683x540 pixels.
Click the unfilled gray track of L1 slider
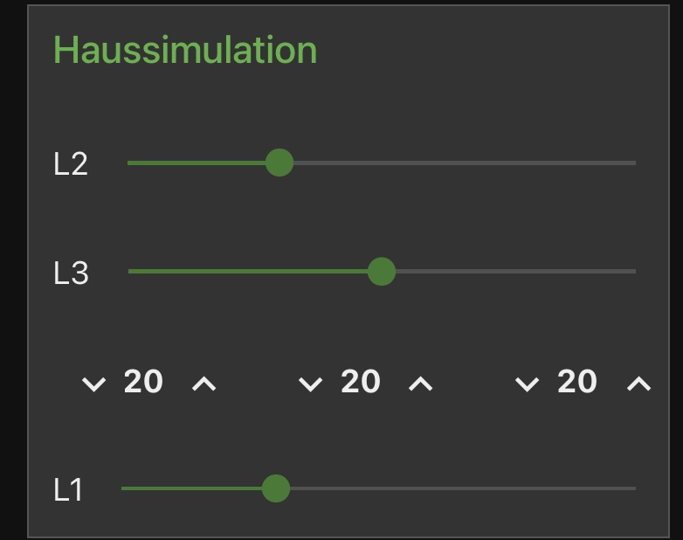coord(463,488)
